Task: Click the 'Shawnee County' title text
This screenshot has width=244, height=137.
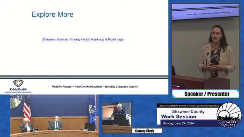Action: click(x=188, y=112)
